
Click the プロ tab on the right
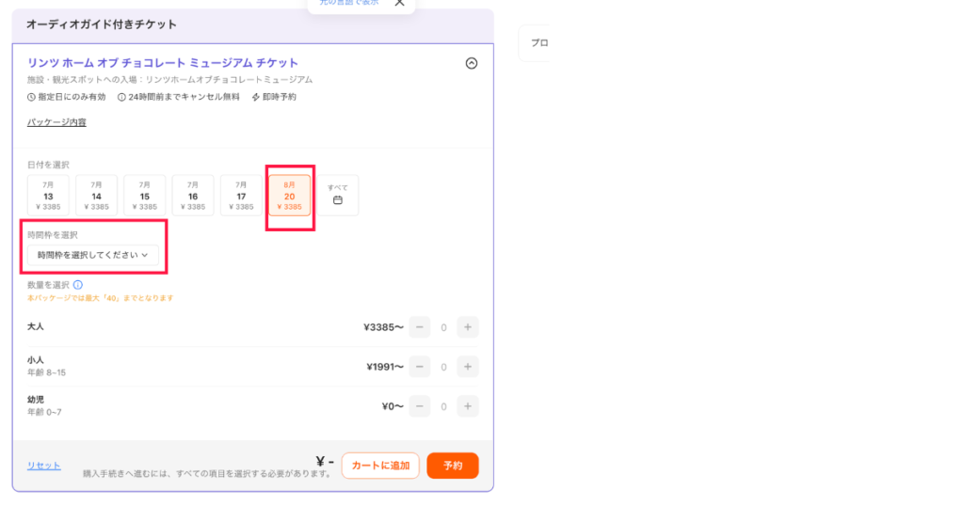point(539,43)
